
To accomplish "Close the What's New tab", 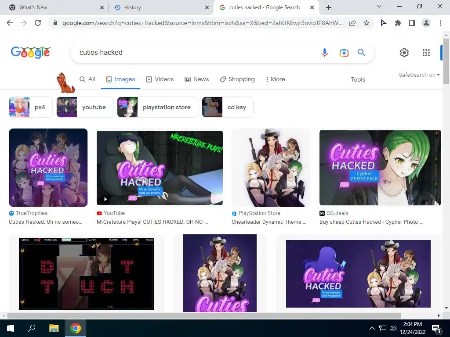I will (x=102, y=8).
